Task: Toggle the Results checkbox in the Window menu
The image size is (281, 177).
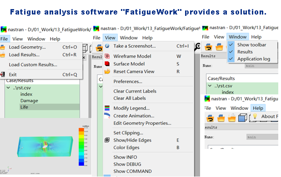Action: pos(231,52)
